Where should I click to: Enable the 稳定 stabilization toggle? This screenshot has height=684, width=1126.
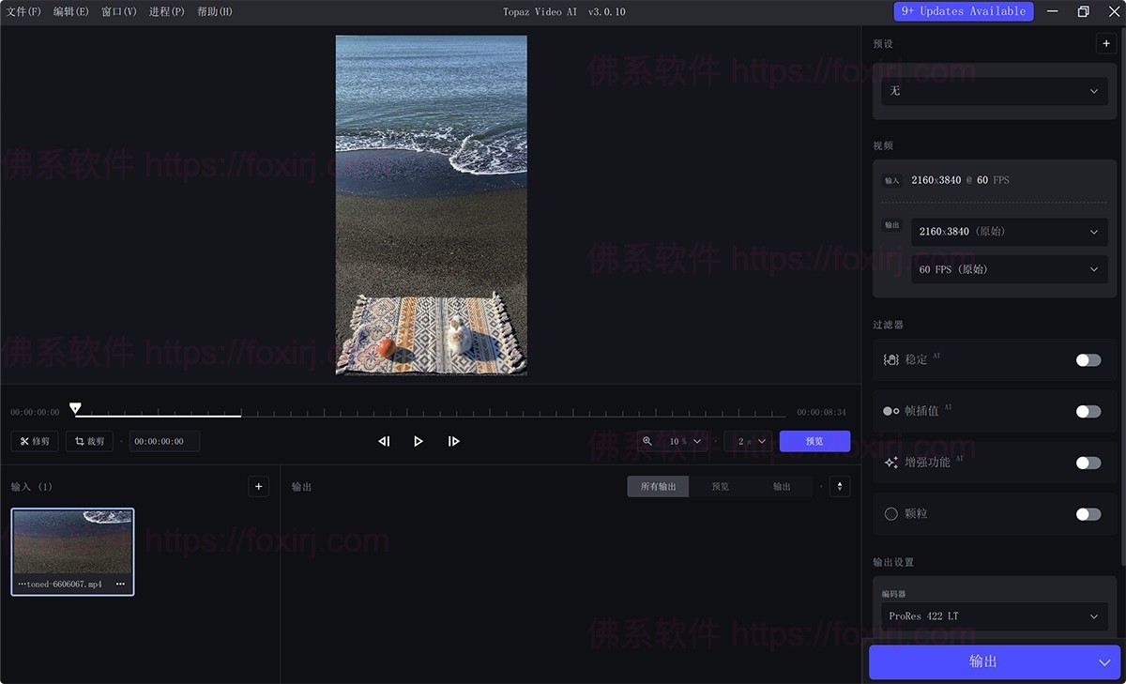click(x=1088, y=359)
